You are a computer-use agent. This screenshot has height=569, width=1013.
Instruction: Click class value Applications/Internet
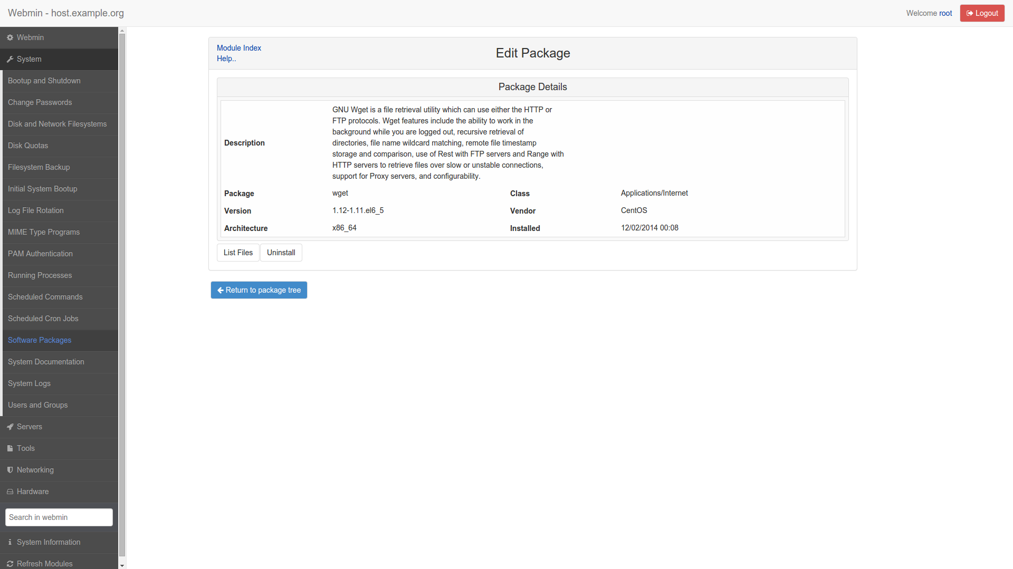click(x=654, y=193)
